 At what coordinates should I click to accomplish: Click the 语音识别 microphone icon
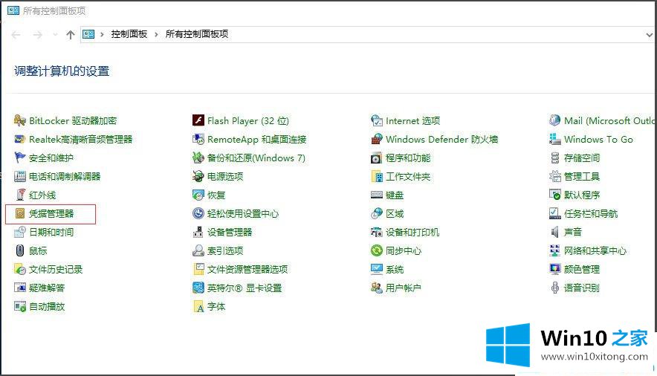(x=554, y=288)
